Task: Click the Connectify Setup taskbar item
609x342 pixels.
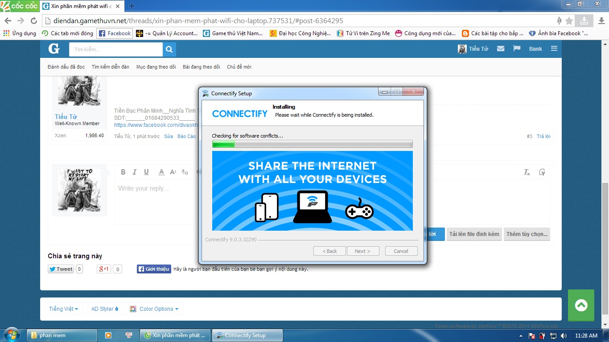Action: click(247, 335)
